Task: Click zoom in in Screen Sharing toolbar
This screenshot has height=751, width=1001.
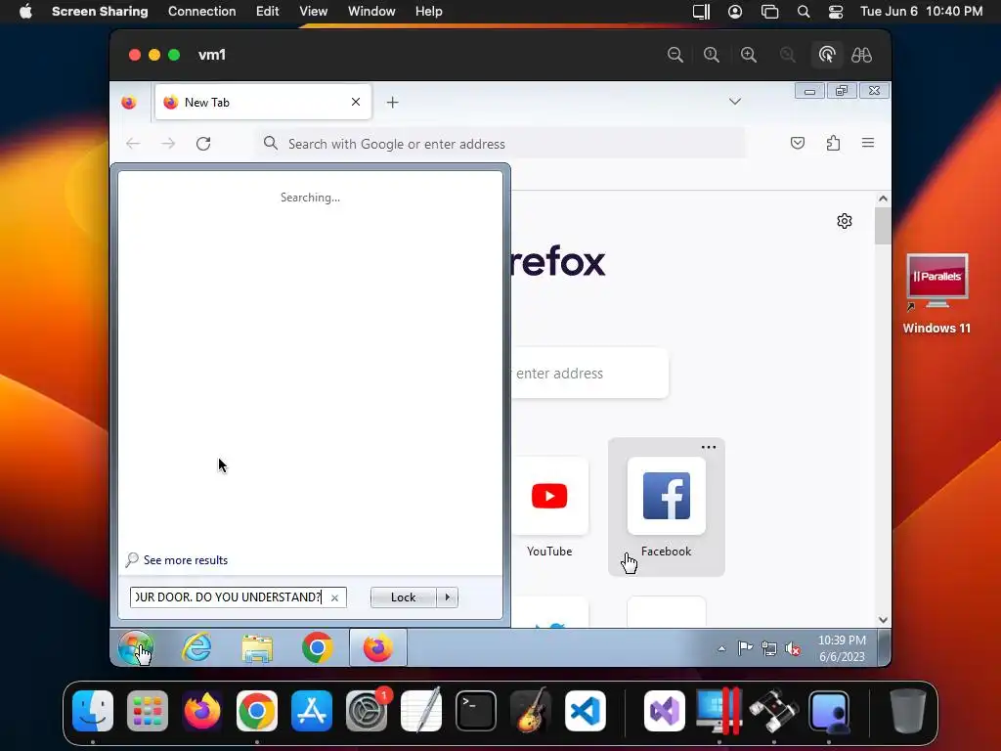Action: (x=748, y=55)
